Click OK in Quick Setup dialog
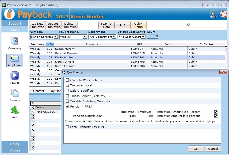Viewport: 229px width, 155px height. tap(196, 149)
